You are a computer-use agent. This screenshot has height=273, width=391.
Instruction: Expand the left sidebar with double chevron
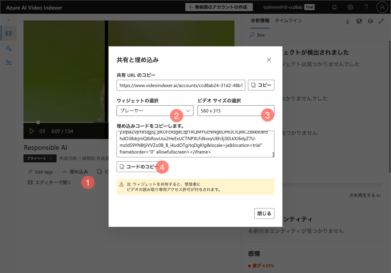(9, 20)
